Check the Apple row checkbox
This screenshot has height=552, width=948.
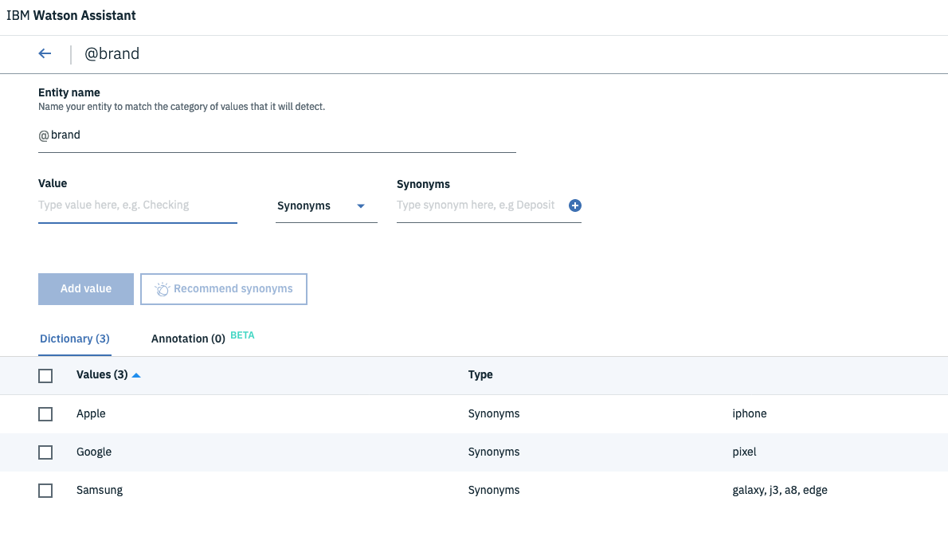[45, 414]
